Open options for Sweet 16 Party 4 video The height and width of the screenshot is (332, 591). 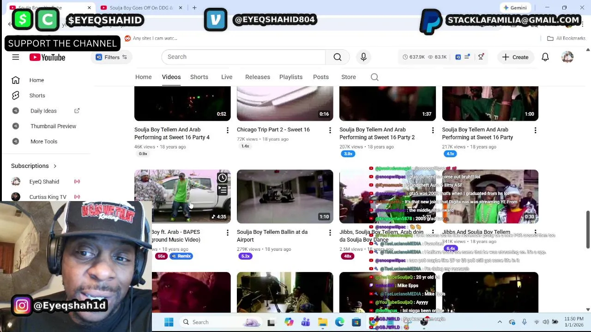[x=227, y=130]
